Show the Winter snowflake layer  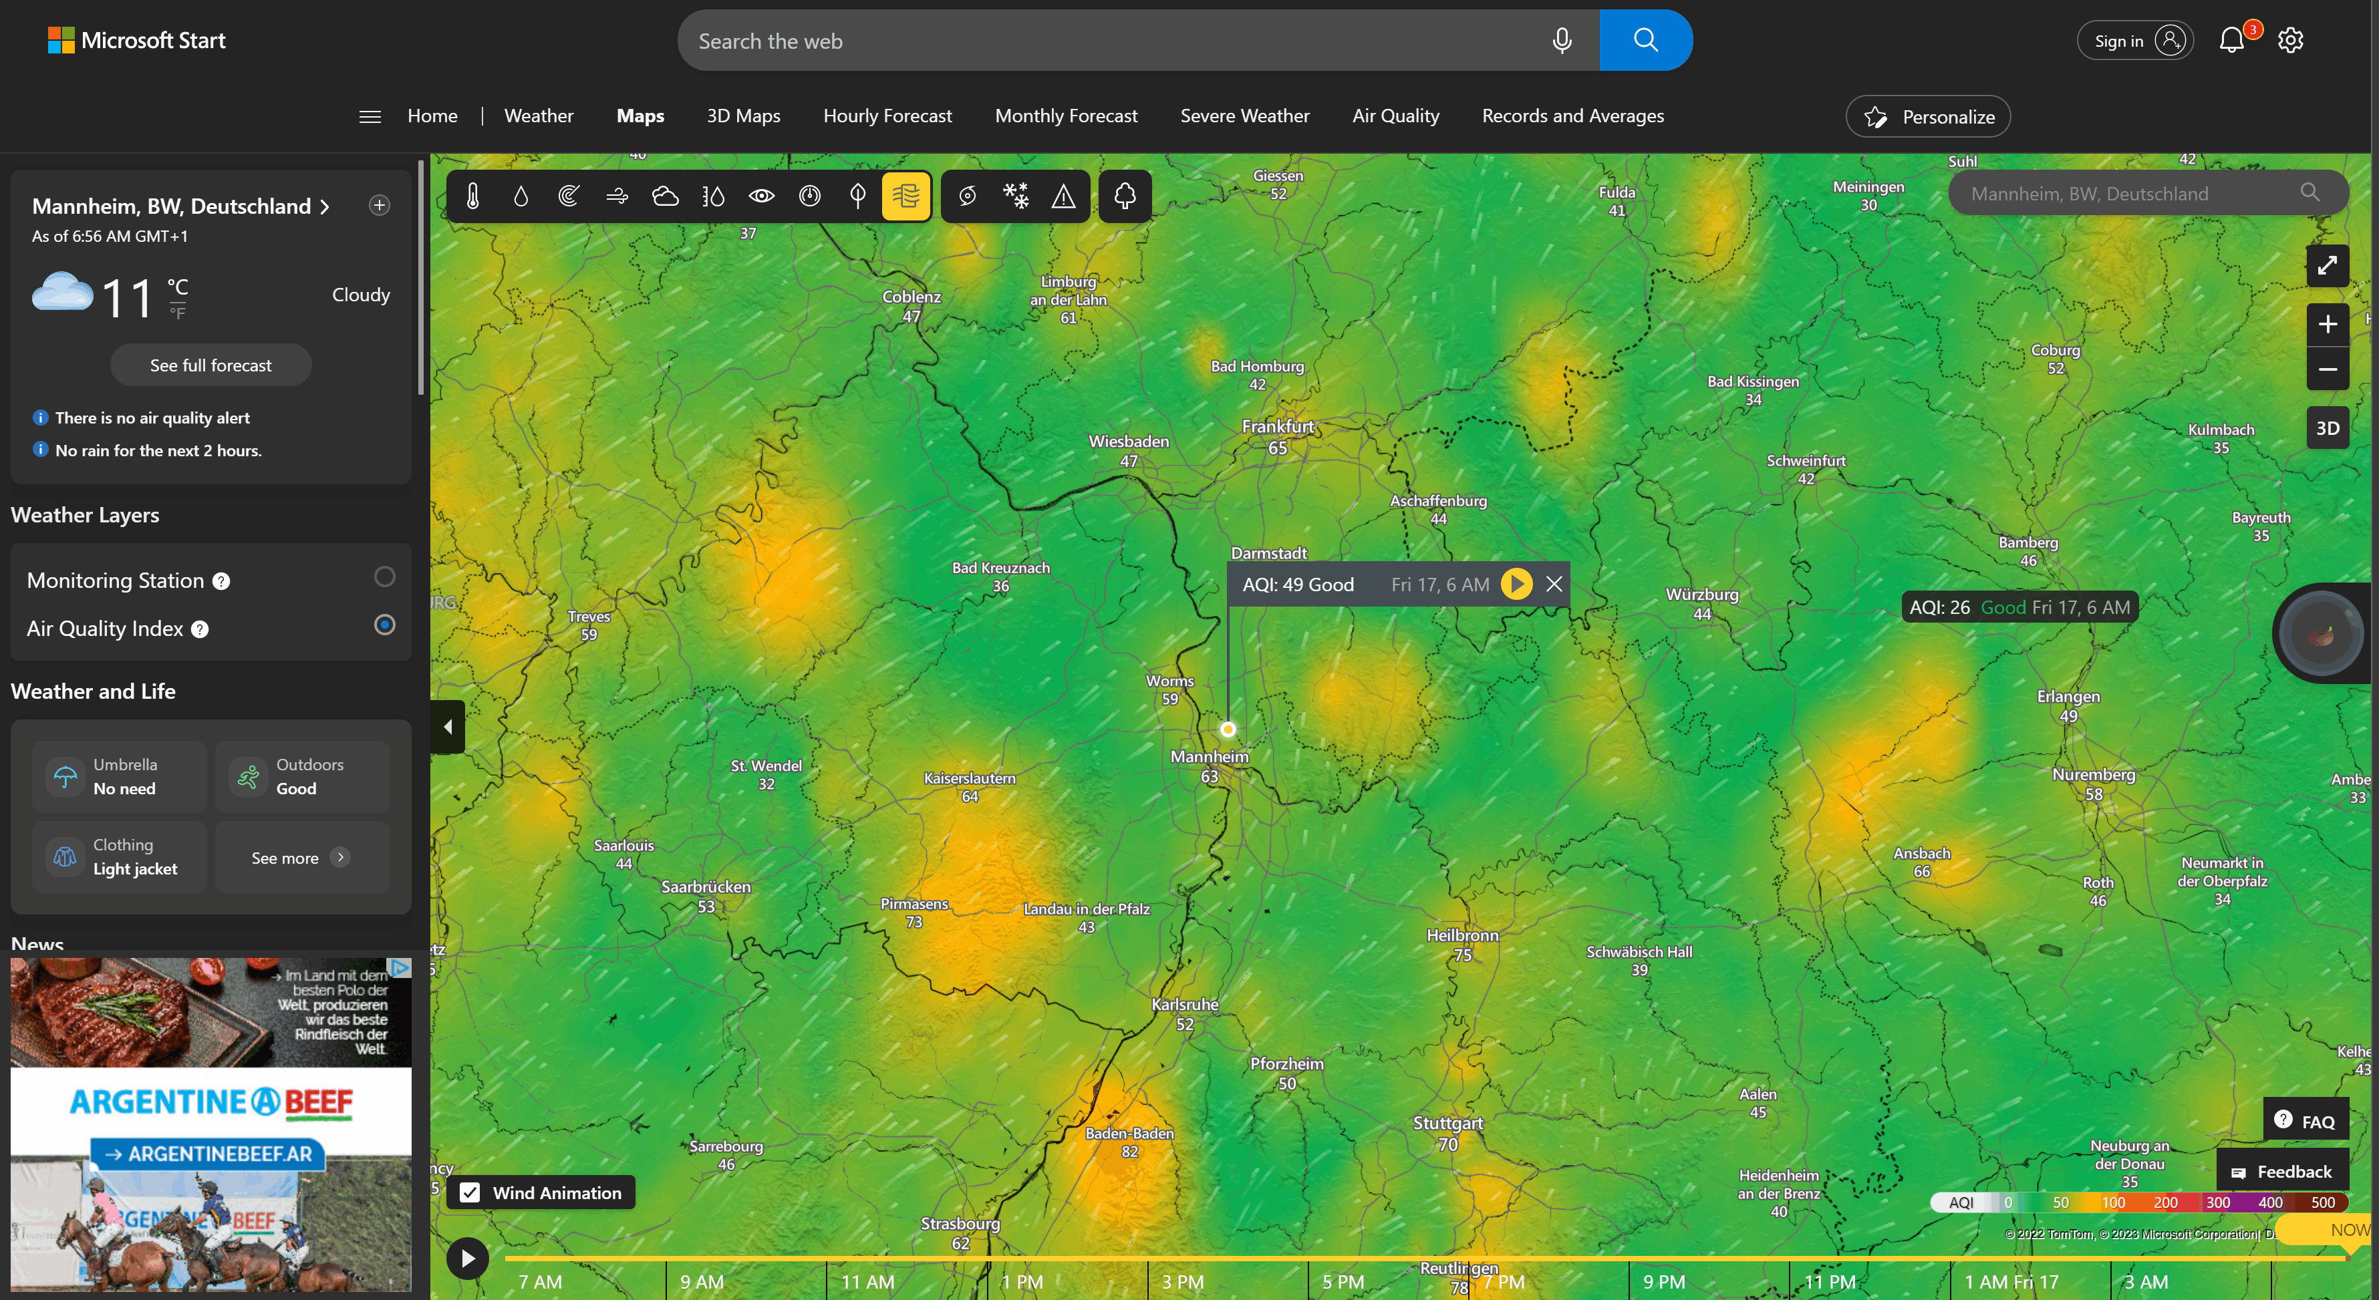(x=1015, y=196)
